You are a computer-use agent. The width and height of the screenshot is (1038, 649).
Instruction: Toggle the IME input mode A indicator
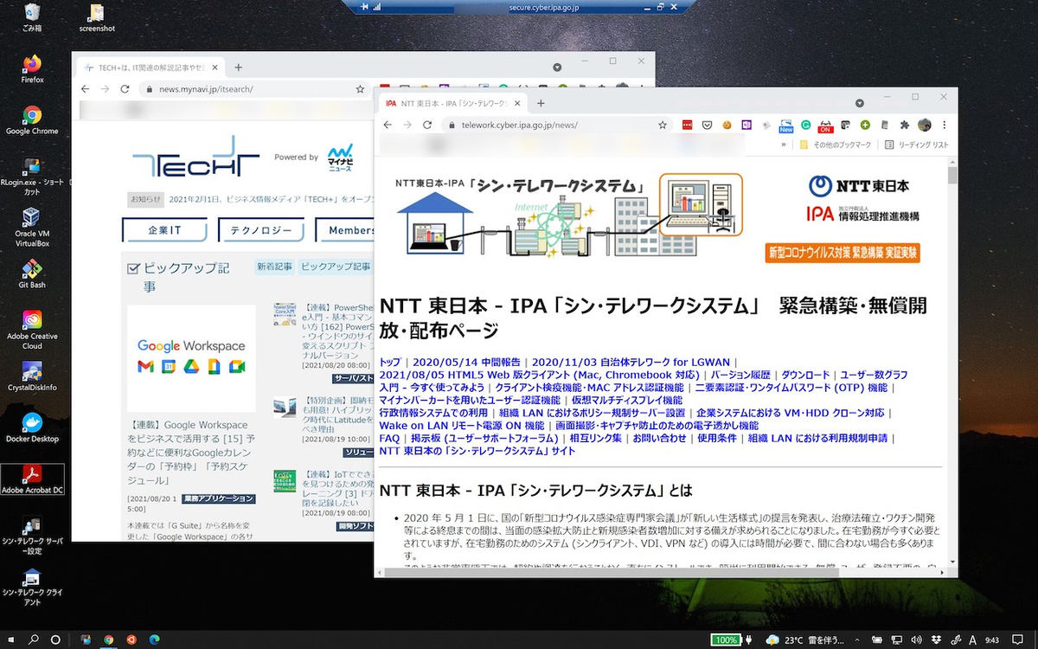(x=972, y=640)
